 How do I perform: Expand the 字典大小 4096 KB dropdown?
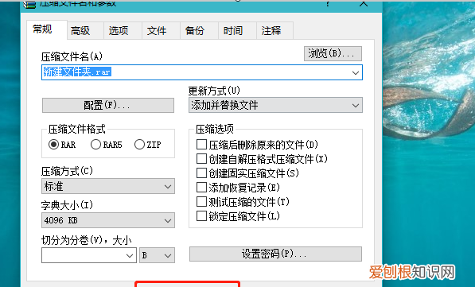108,220
